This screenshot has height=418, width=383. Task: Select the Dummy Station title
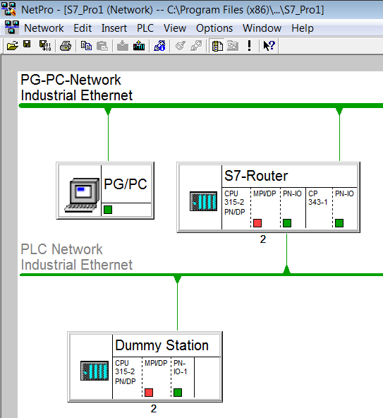[162, 345]
